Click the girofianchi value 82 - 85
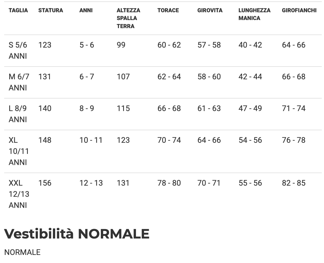This screenshot has width=324, height=263. 294,183
